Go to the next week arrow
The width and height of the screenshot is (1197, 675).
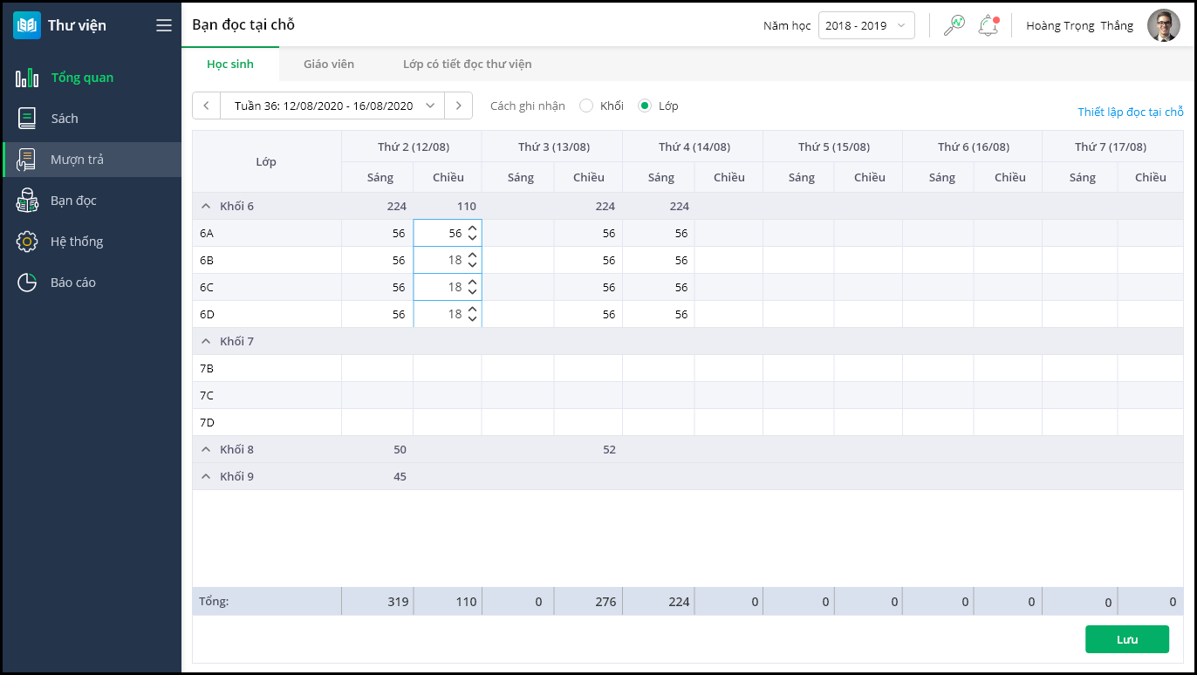point(458,106)
